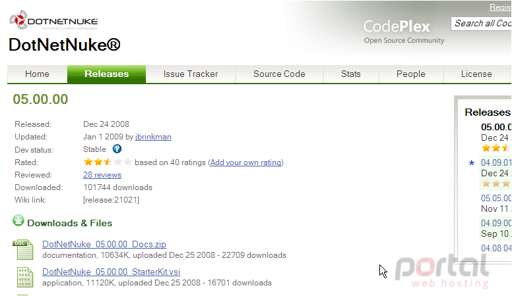Click sidebar star rating under 04.09.01
512x296 pixels.
click(496, 184)
